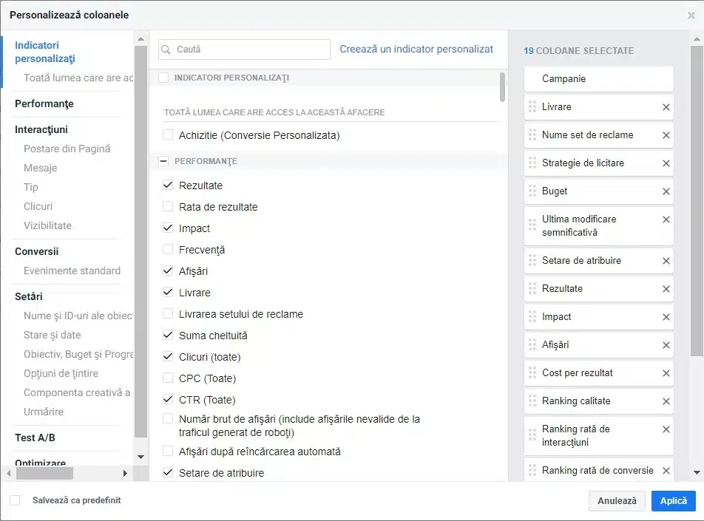Image resolution: width=704 pixels, height=521 pixels.
Task: Click the "Anulează" button
Action: (617, 500)
